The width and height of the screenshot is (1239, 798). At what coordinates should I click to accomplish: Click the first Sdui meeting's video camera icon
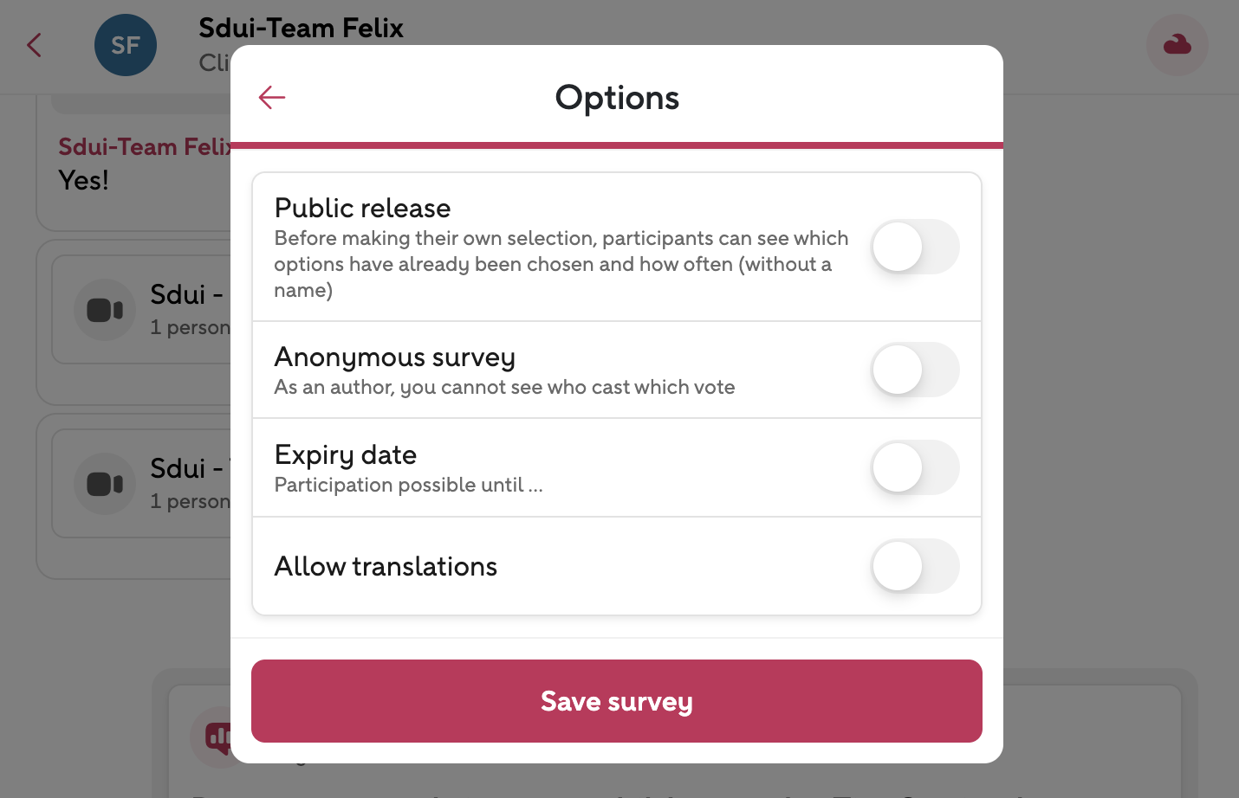105,310
